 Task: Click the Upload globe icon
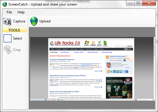coord(34,21)
